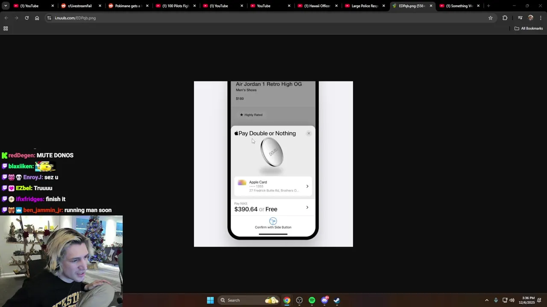The height and width of the screenshot is (307, 547).
Task: Bookmark this page with the star icon
Action: pyautogui.click(x=491, y=18)
